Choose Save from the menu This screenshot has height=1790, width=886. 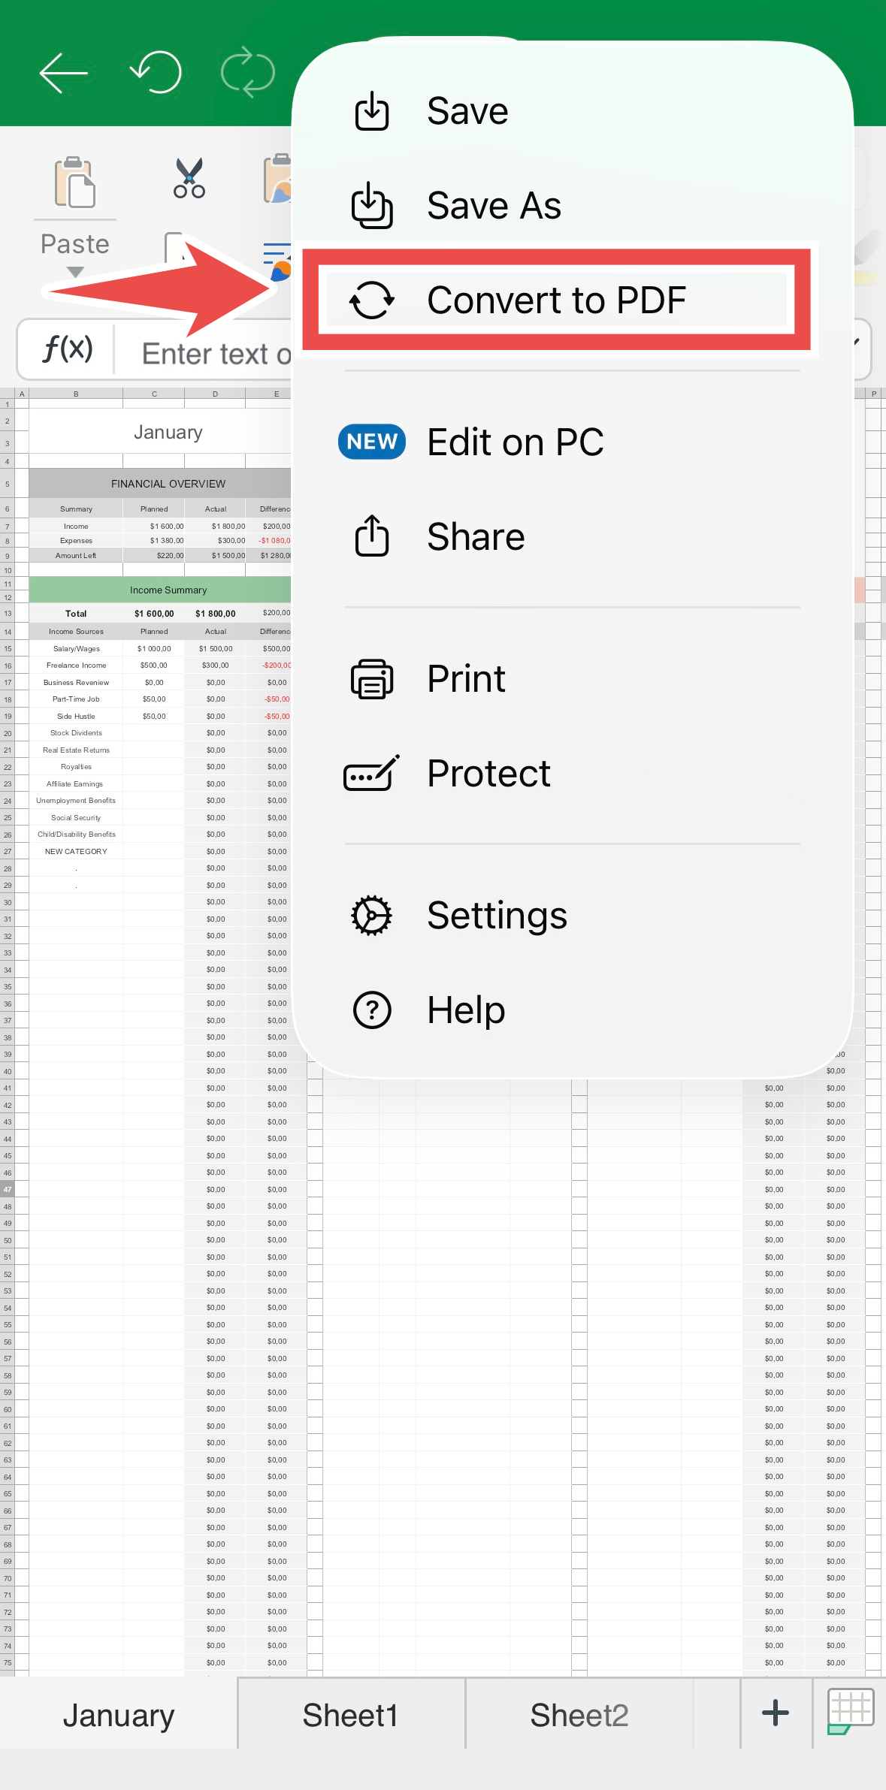pos(573,111)
